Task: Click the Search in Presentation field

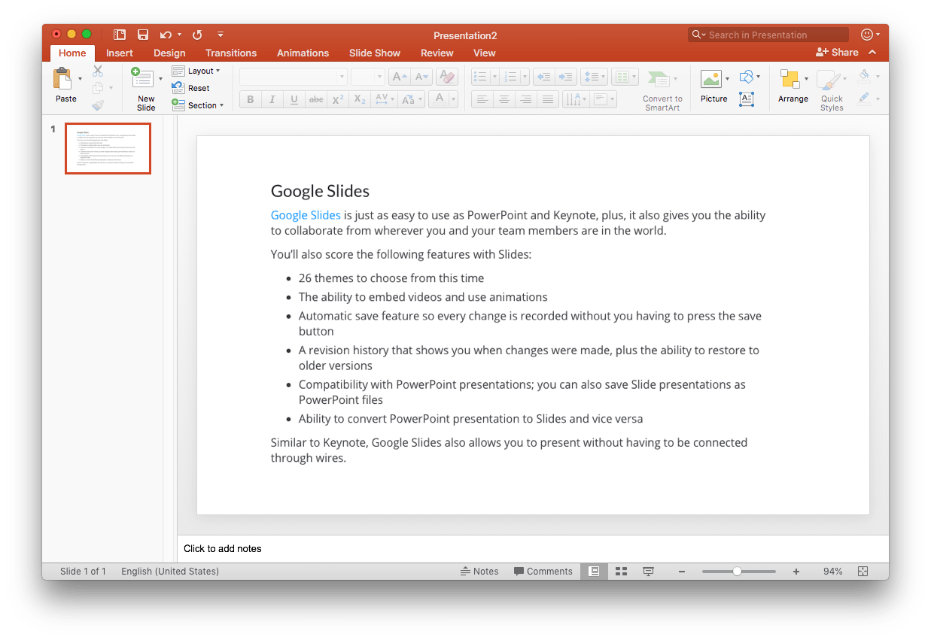Action: [768, 35]
